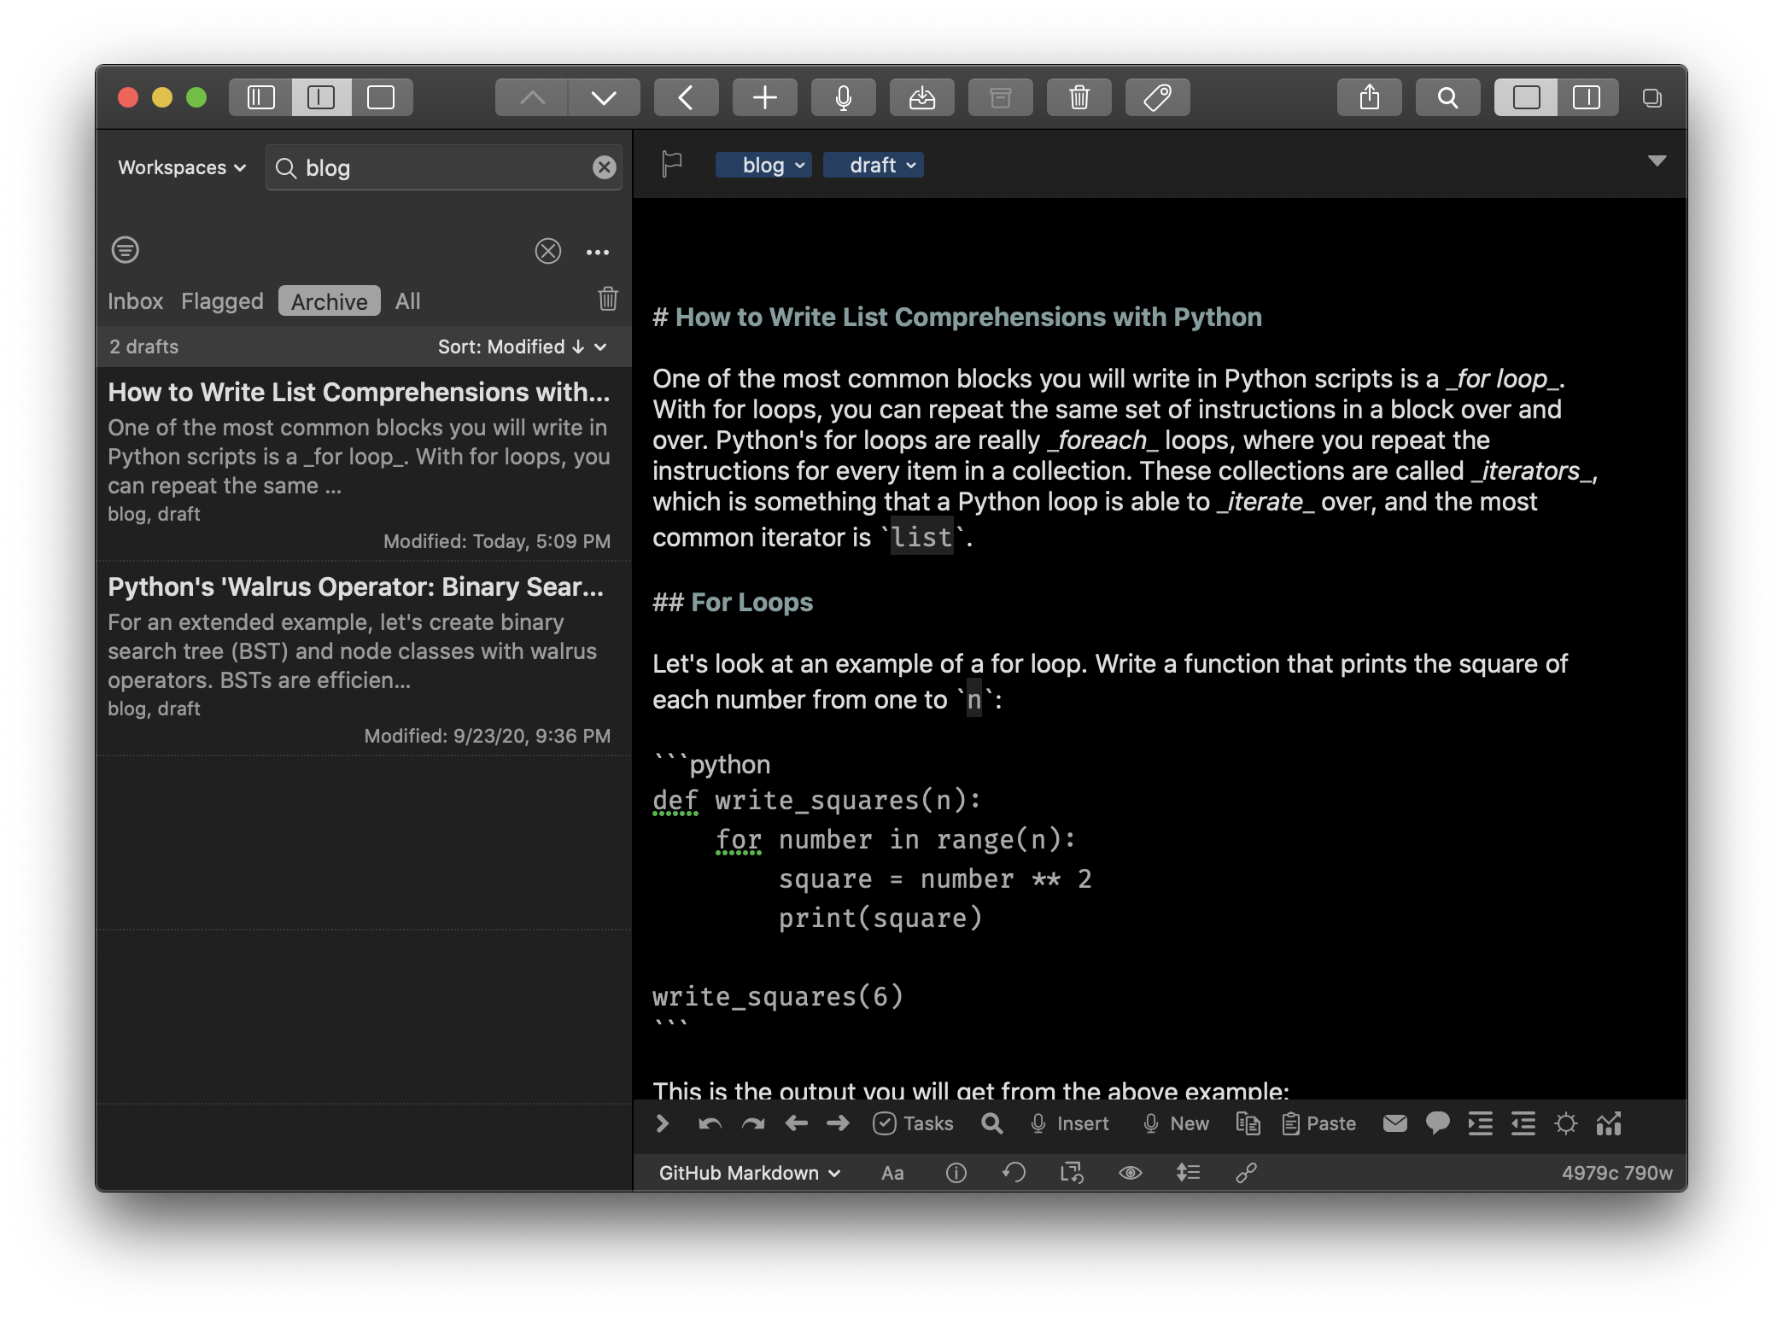
Task: Click the sun appearance icon in the action bar
Action: tap(1565, 1123)
